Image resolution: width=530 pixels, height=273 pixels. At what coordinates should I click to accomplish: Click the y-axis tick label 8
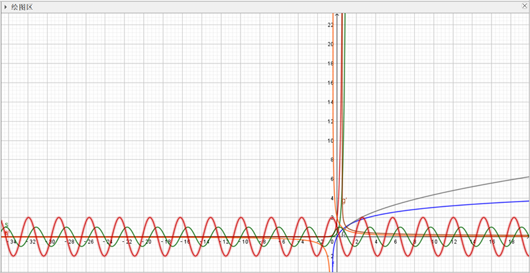pos(332,160)
